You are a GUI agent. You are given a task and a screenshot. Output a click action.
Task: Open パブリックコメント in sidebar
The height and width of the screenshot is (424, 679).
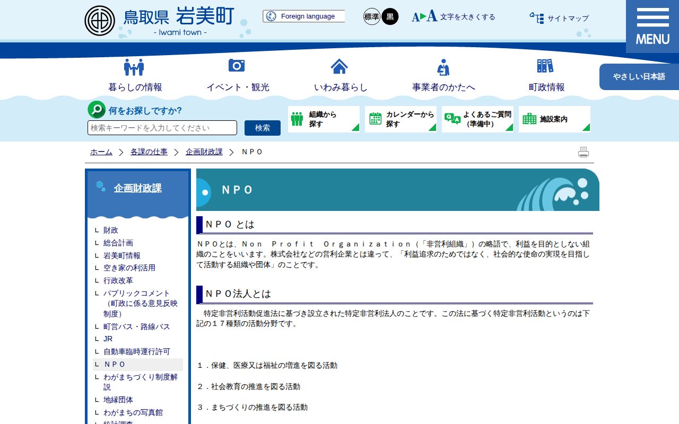141,303
